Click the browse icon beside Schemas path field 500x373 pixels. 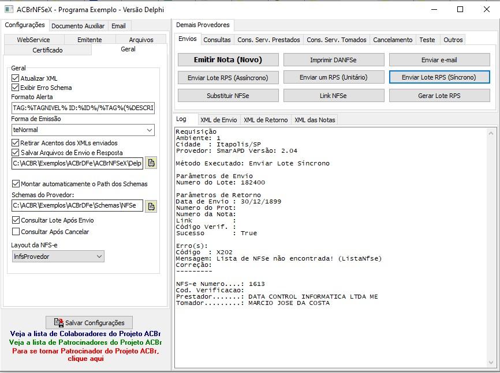[x=151, y=206]
